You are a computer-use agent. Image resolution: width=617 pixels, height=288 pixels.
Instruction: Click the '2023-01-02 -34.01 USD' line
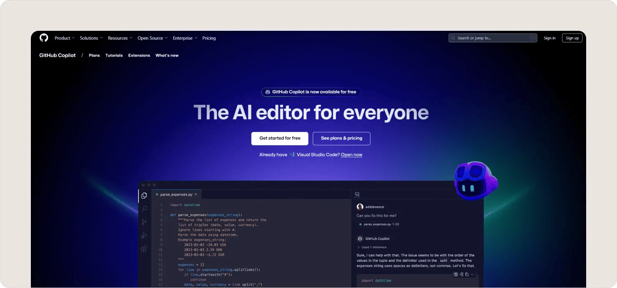tap(205, 244)
